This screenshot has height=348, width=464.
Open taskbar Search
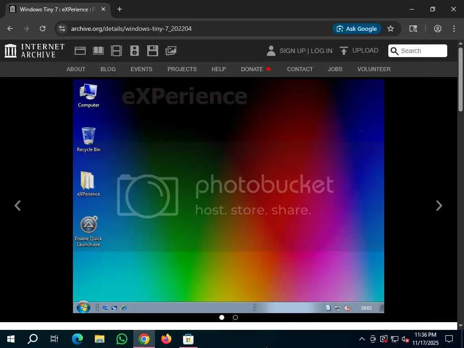33,339
